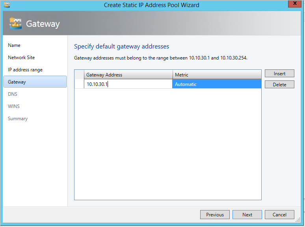Open the Automatic metric cell

[x=217, y=84]
